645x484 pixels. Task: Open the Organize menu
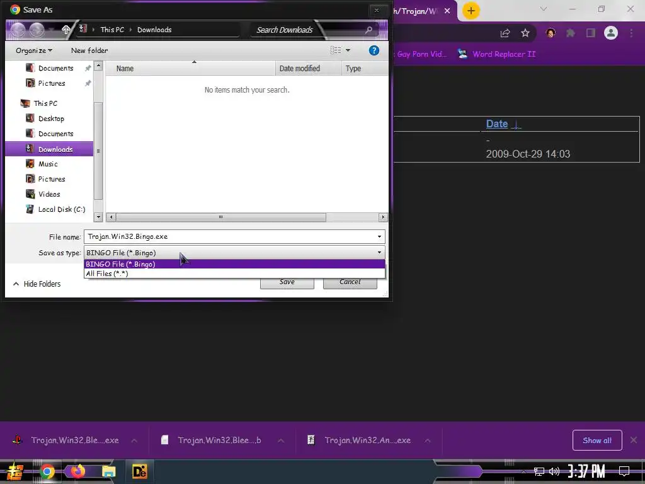[34, 50]
